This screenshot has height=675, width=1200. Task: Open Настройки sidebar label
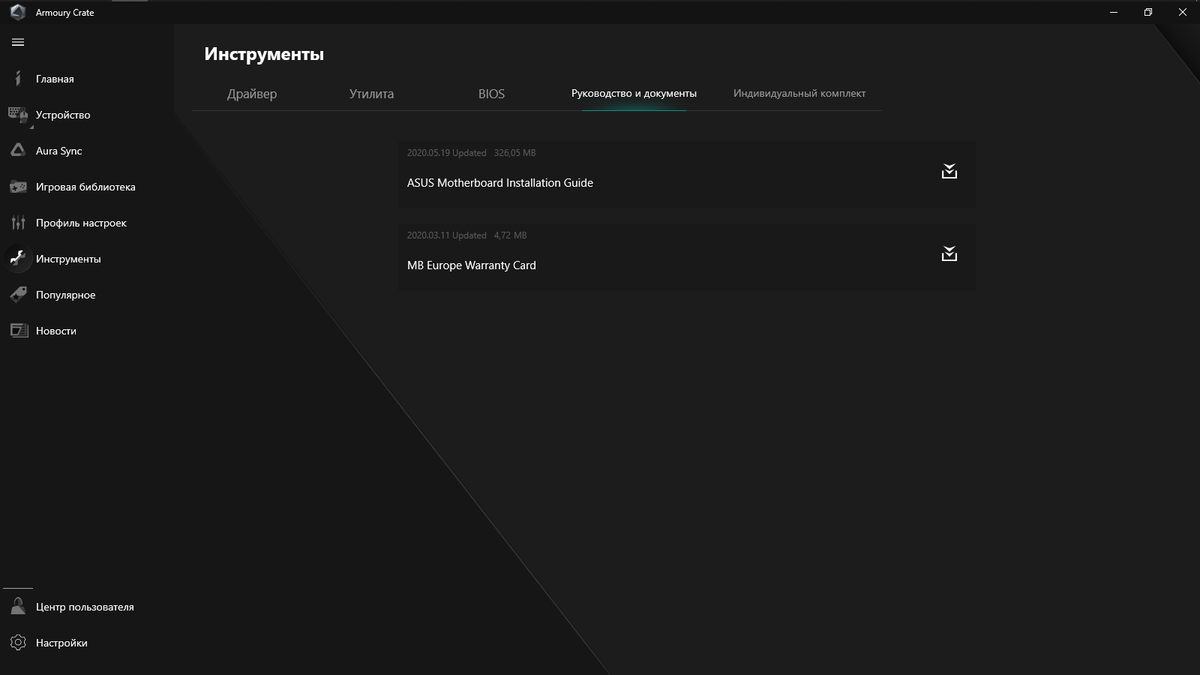click(61, 643)
